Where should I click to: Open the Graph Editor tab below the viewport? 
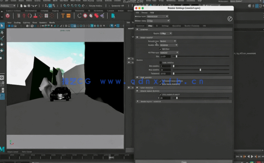(x=13, y=152)
